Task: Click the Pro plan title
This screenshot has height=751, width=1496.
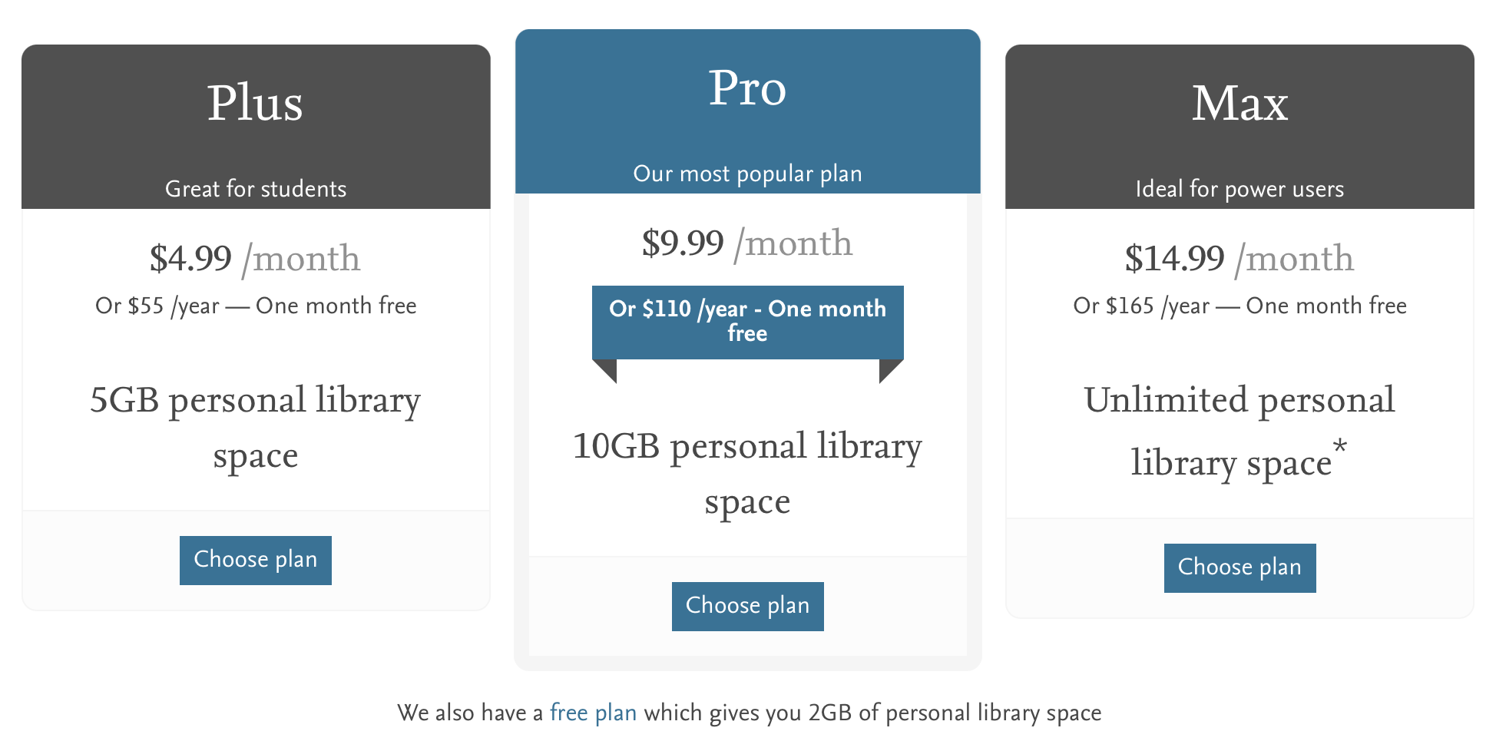Action: (747, 88)
